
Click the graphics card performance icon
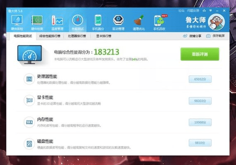[x=29, y=101]
